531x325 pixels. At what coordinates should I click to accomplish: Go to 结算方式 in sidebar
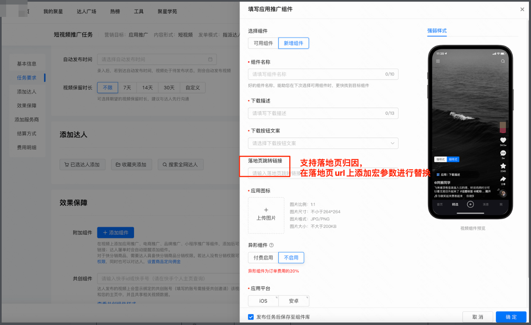[27, 134]
